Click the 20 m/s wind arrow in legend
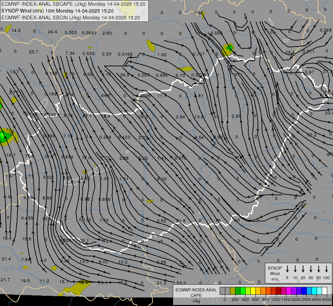The image size is (333, 306). [x=303, y=269]
